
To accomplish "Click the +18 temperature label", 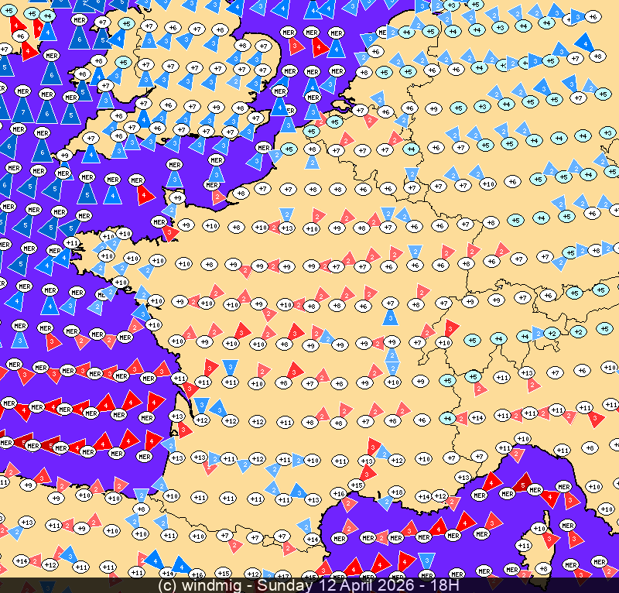I will 397,492.
